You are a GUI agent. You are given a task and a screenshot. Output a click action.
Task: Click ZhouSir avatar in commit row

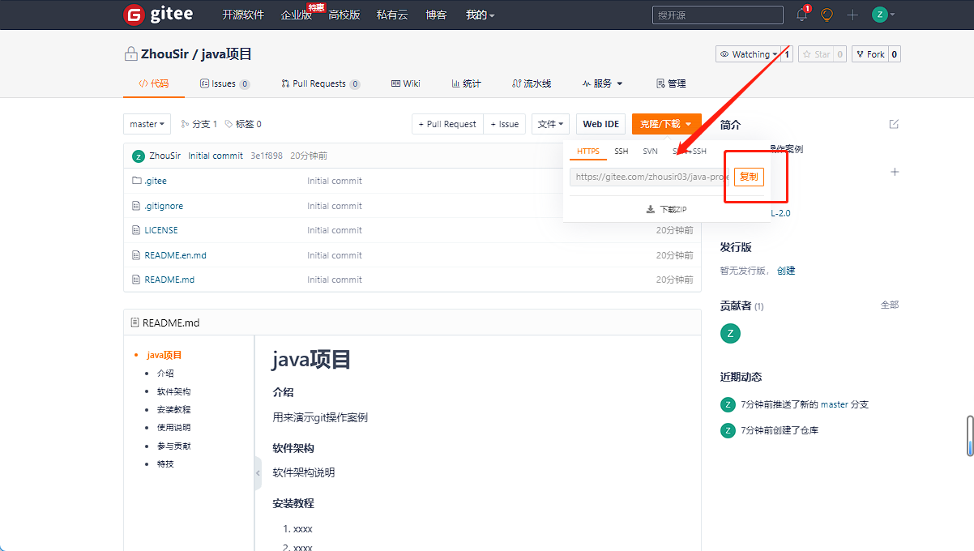(139, 156)
